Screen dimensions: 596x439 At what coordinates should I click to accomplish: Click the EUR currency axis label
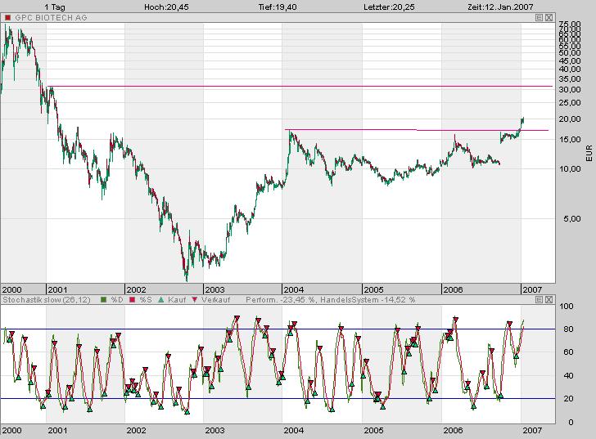(x=589, y=154)
